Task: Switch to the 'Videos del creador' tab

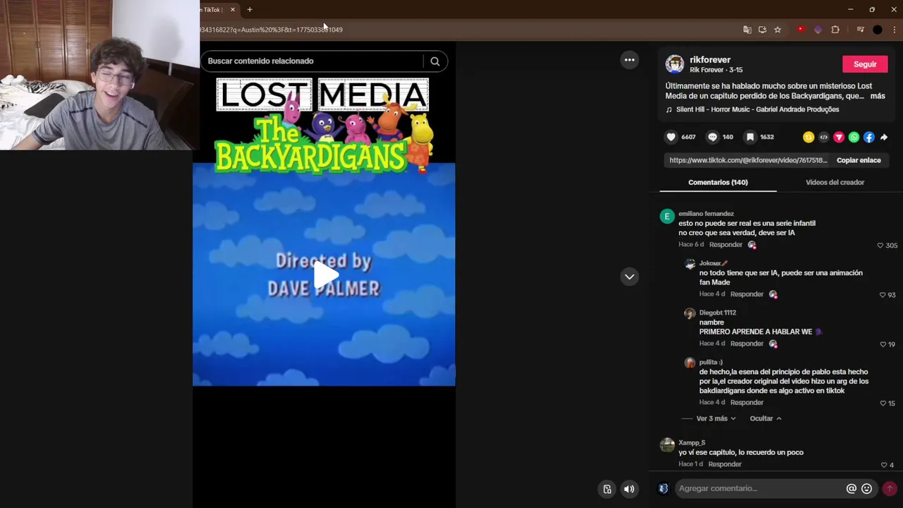Action: [835, 182]
